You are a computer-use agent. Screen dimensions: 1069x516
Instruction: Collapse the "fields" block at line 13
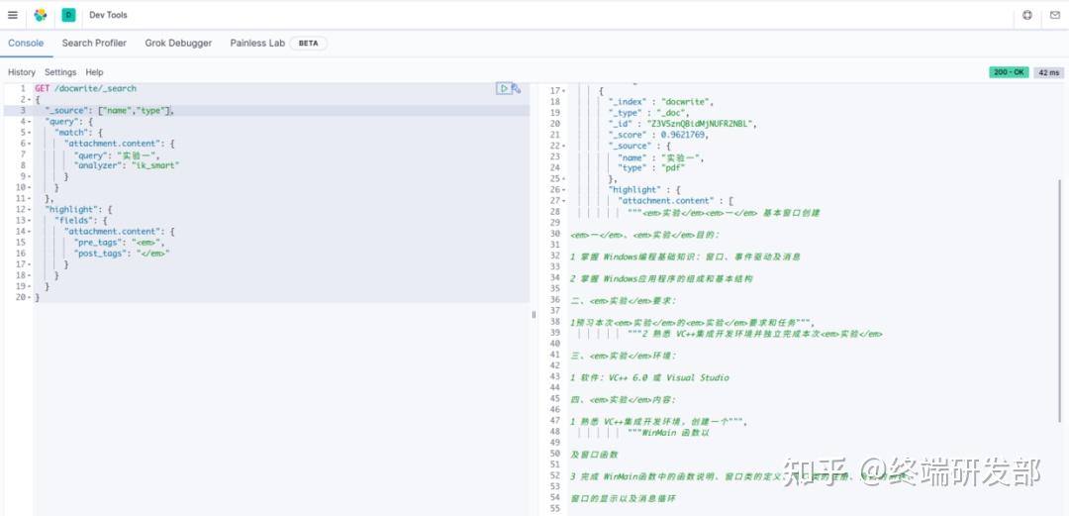pyautogui.click(x=28, y=221)
